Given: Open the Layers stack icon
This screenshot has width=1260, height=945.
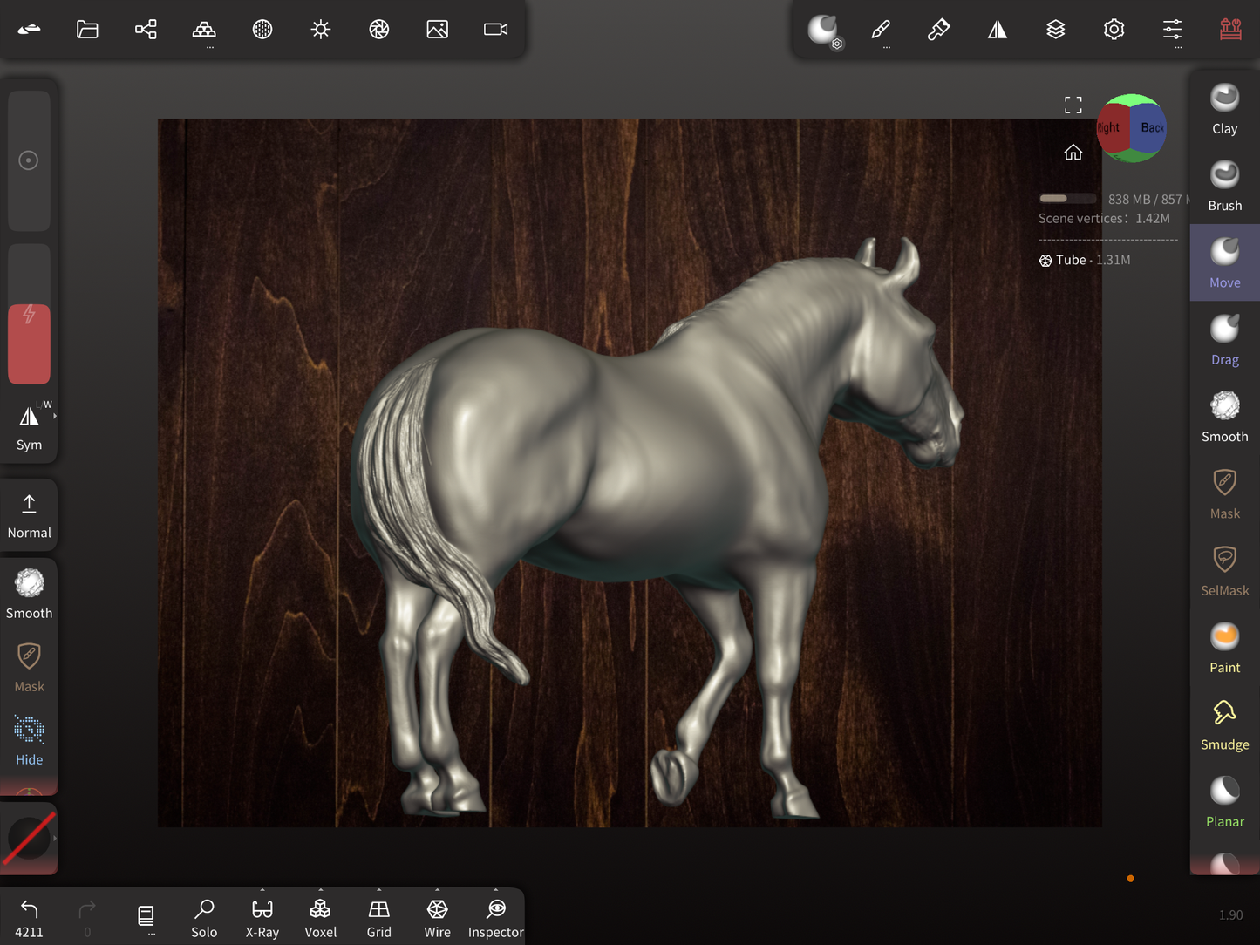Looking at the screenshot, I should click(x=1055, y=30).
